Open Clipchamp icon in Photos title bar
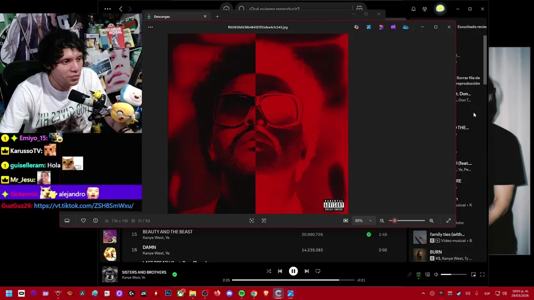 (393, 27)
